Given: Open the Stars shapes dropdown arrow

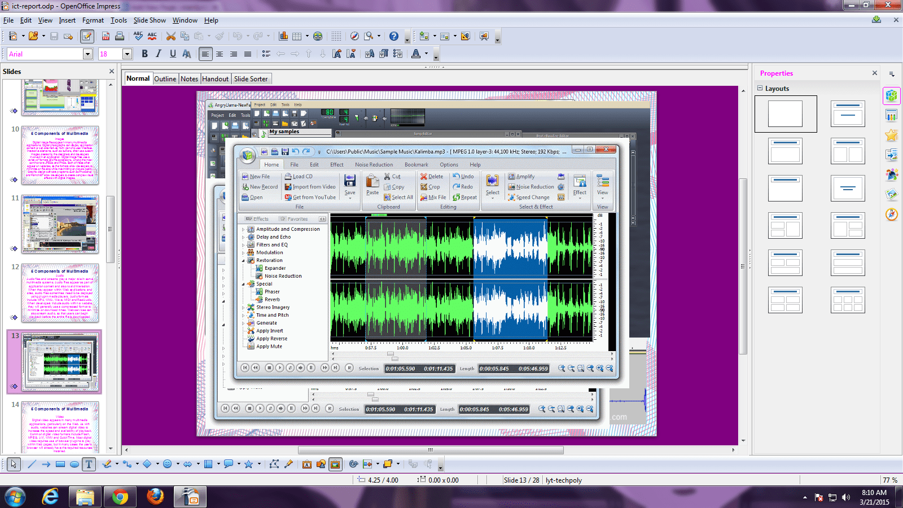Looking at the screenshot, I should click(x=259, y=464).
